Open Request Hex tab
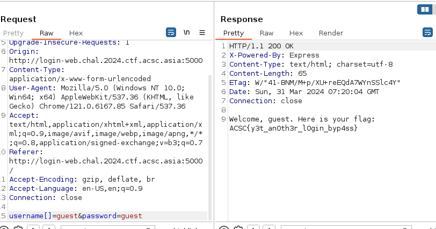 coord(76,33)
